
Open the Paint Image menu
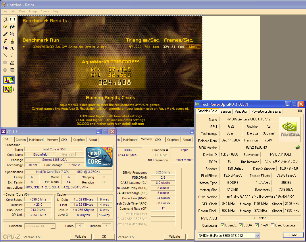pos(33,11)
